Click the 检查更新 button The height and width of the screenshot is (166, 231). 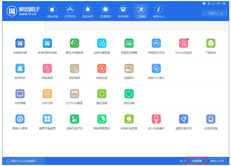click(197, 161)
